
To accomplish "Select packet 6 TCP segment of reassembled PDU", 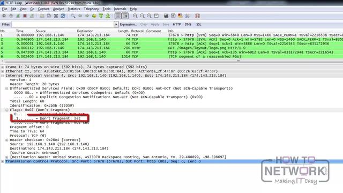I will 171,56.
